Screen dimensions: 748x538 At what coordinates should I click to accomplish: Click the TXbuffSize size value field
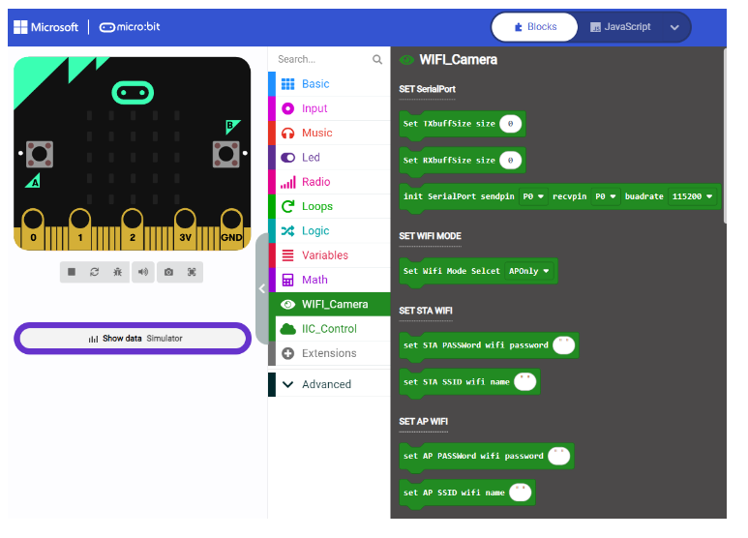510,124
